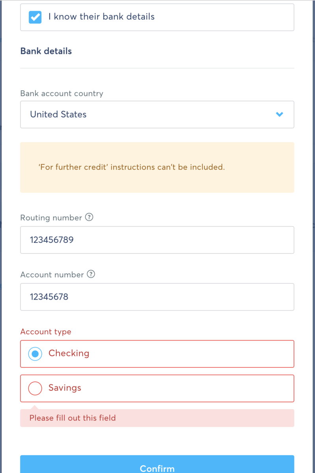
Task: Open the Bank account country dropdown
Action: [157, 114]
